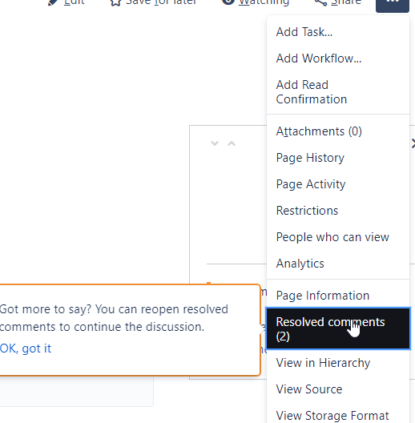Click the Save for later star icon

(x=115, y=2)
